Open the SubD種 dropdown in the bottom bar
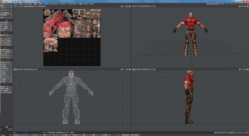This screenshot has width=249, height=136. pyautogui.click(x=67, y=135)
